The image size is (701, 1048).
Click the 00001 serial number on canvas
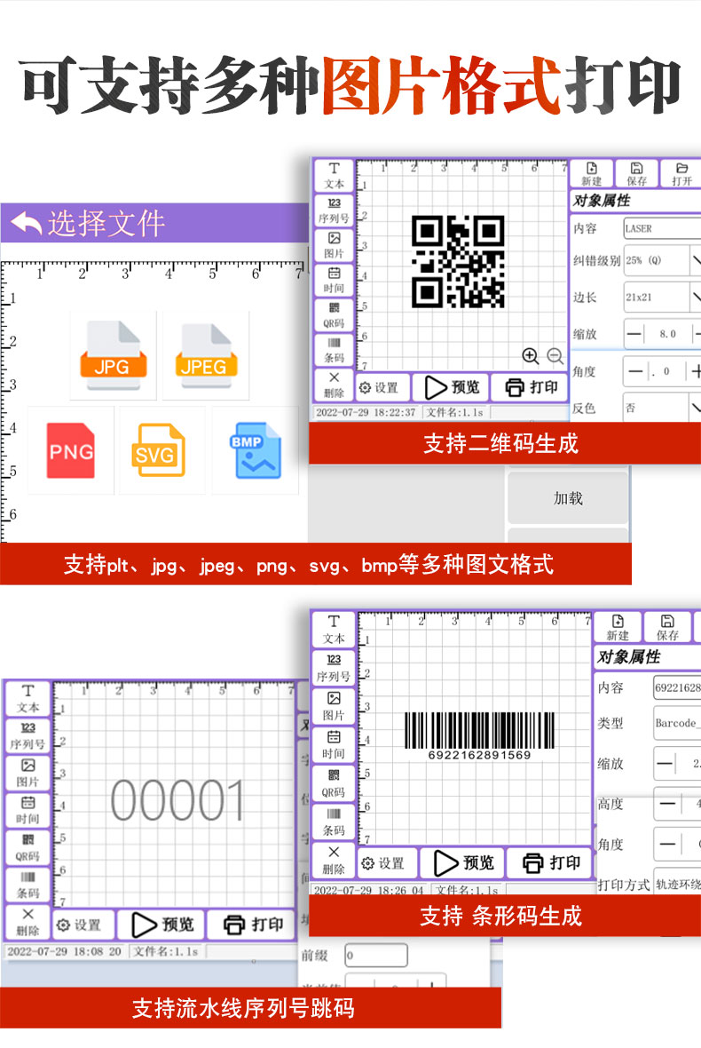[177, 800]
